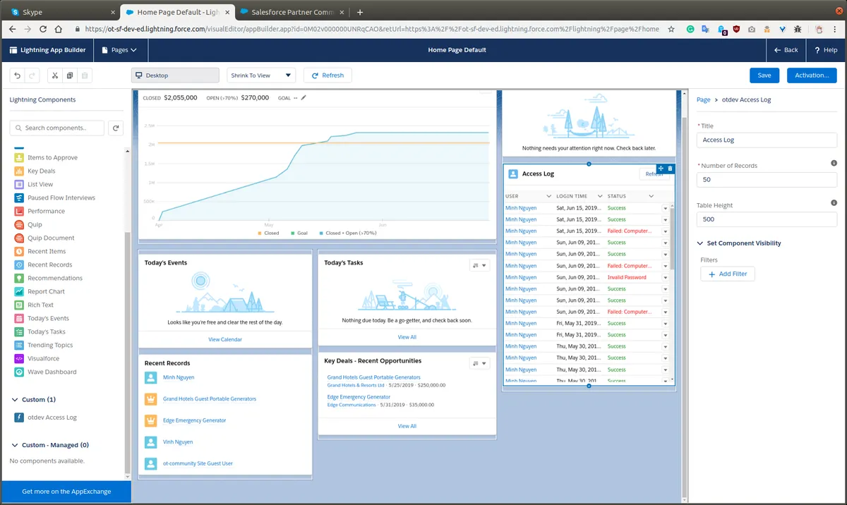Collapse Set Component Visibility section
The height and width of the screenshot is (505, 847).
click(700, 243)
